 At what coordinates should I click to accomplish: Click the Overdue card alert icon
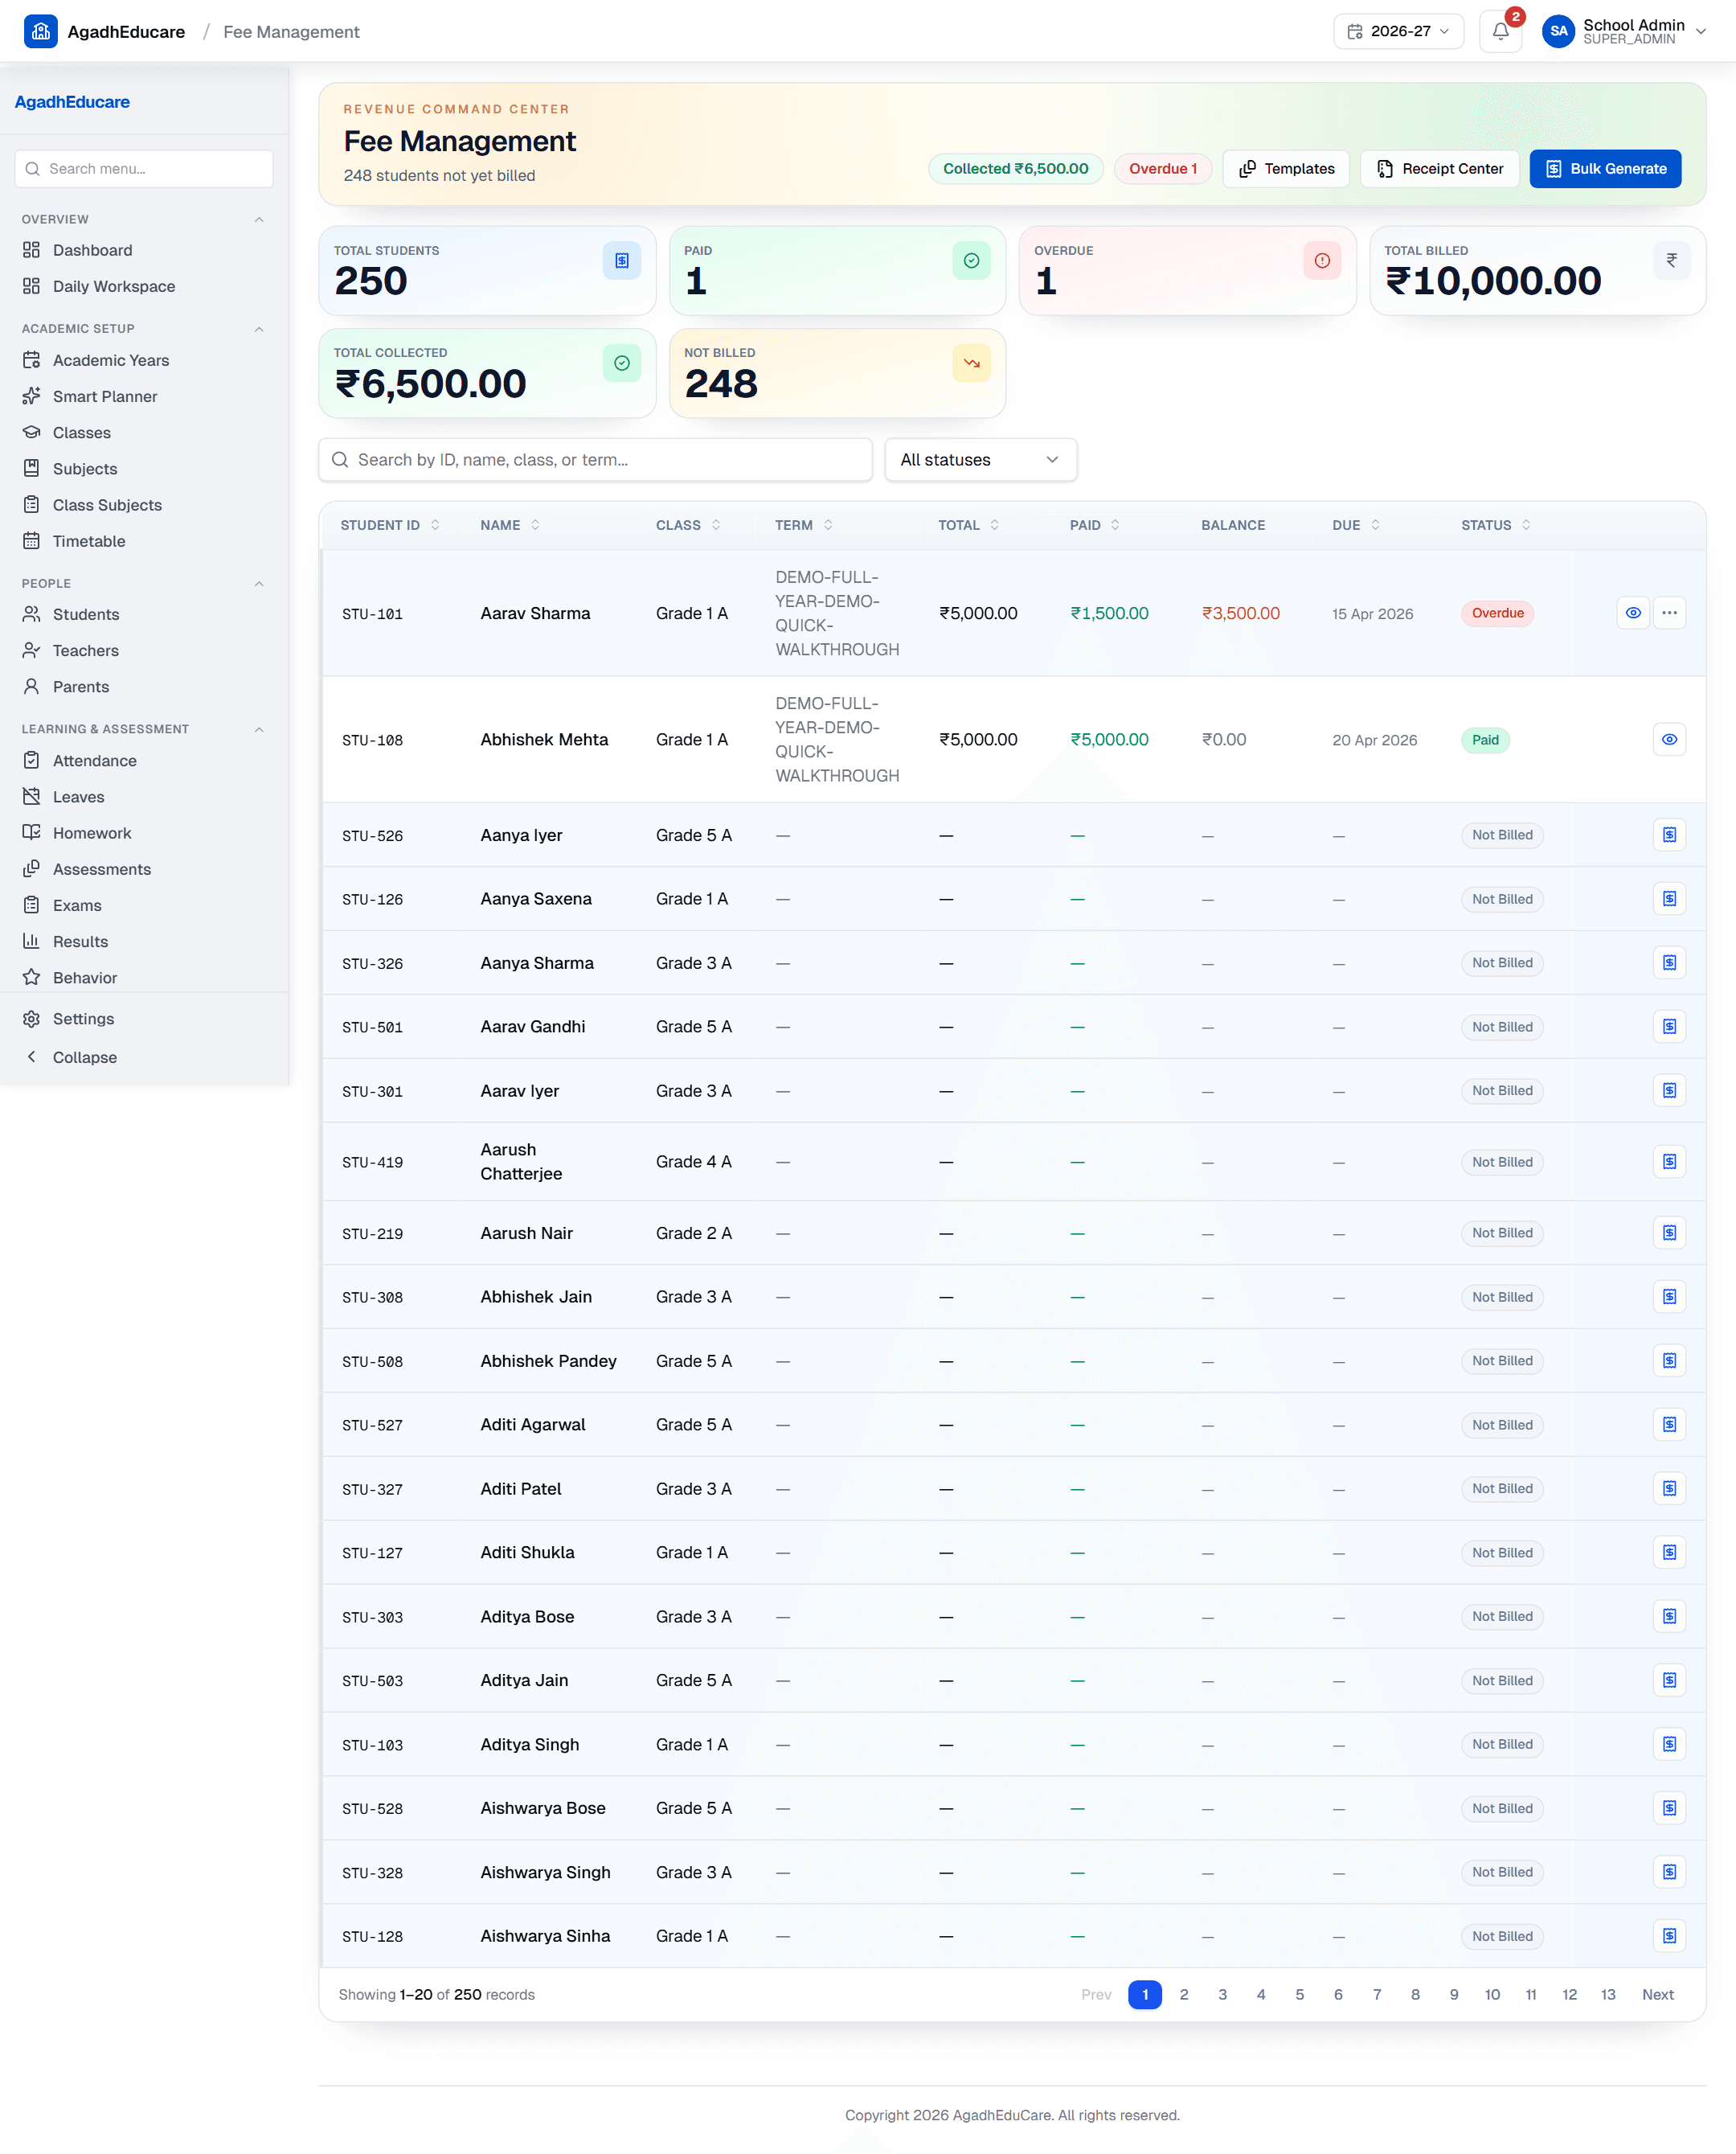(1322, 261)
